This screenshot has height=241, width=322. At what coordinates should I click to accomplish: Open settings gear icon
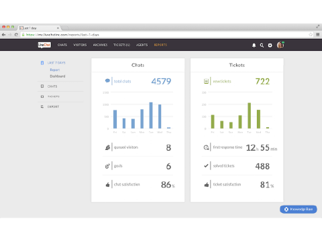[x=270, y=46]
